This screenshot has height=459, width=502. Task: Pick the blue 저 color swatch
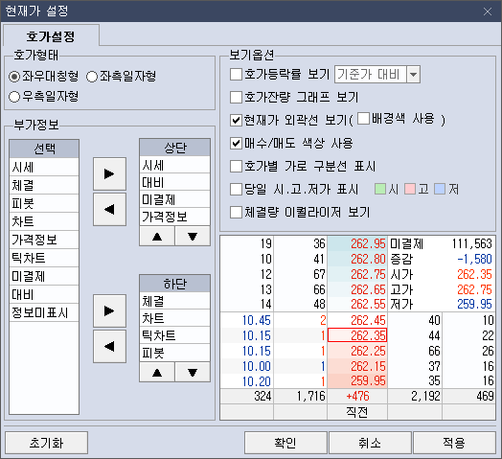pos(440,189)
